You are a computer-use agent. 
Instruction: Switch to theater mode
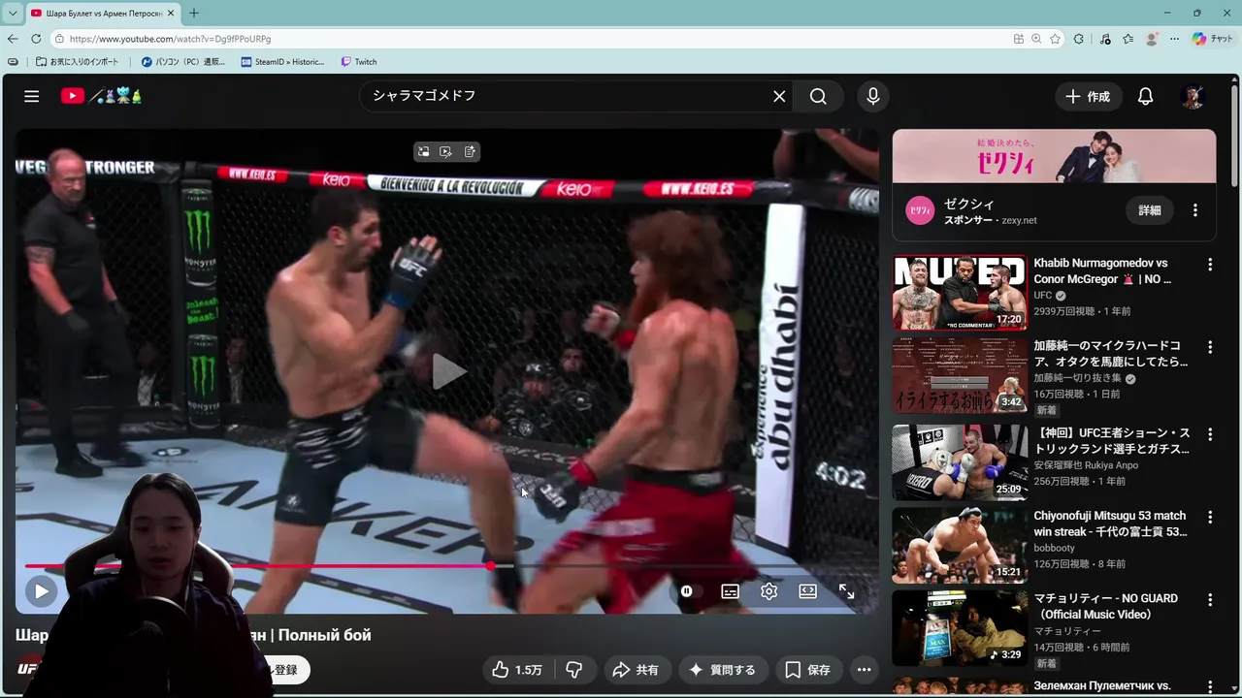[x=807, y=591]
